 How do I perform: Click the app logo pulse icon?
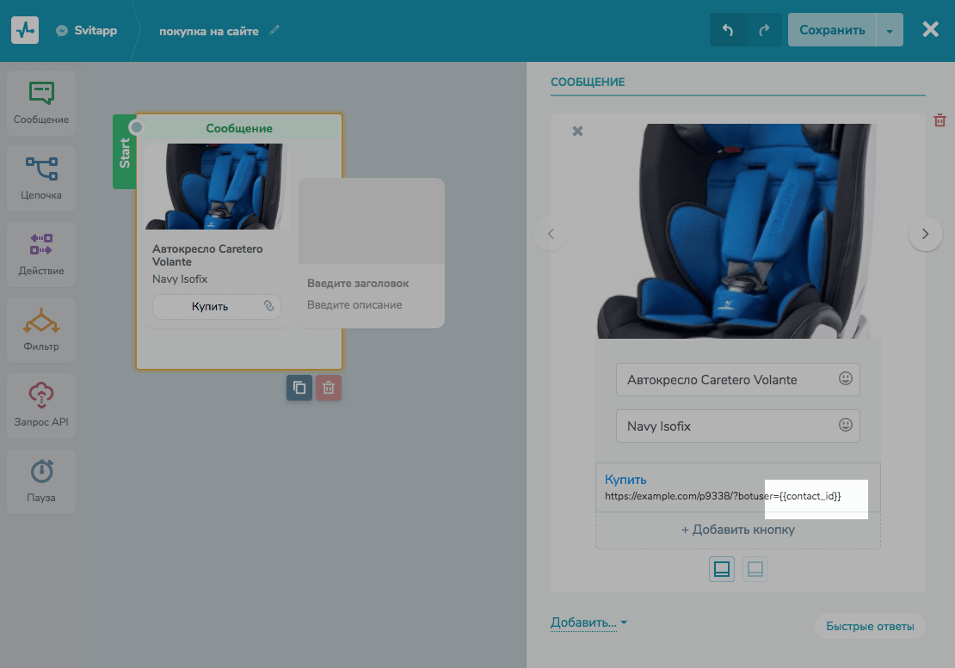(25, 30)
